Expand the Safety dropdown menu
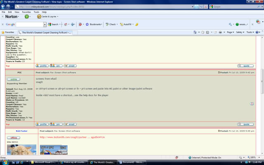 (241, 32)
